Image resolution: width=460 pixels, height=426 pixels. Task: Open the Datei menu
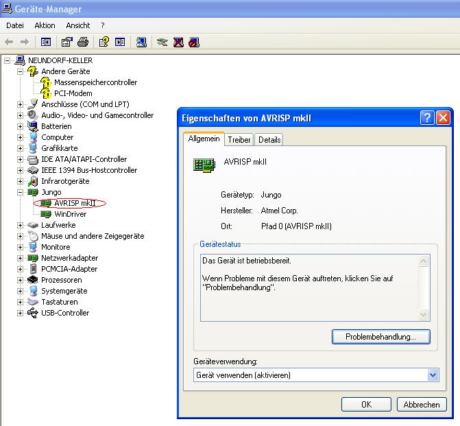15,25
